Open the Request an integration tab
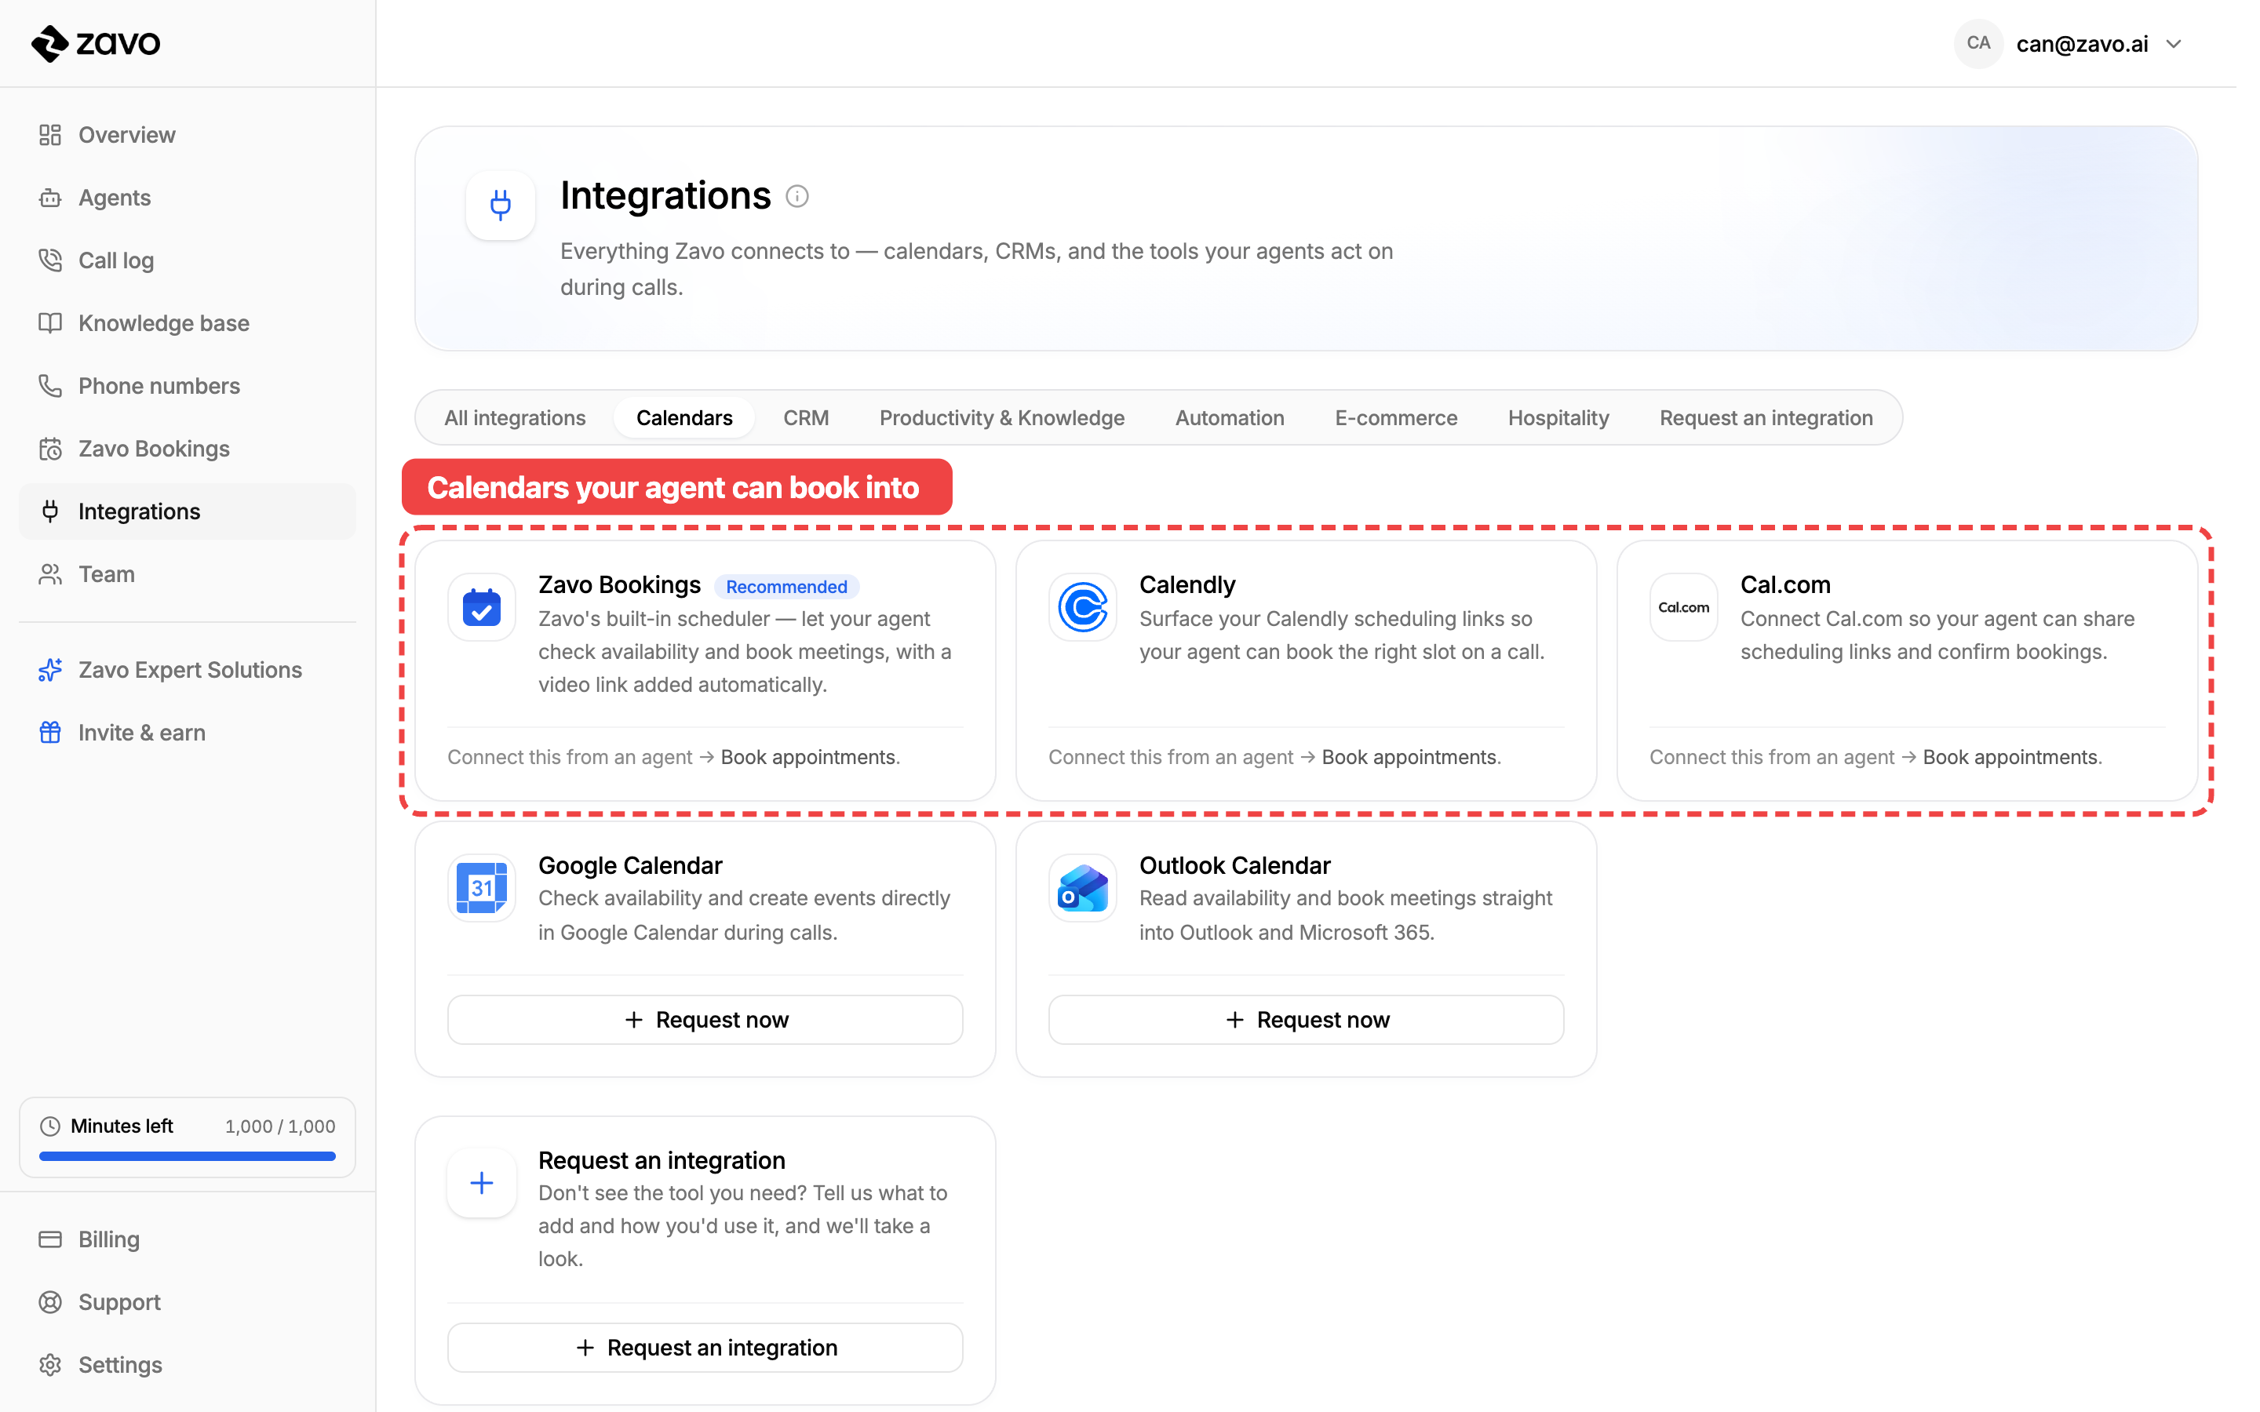The image size is (2260, 1412). [1766, 417]
